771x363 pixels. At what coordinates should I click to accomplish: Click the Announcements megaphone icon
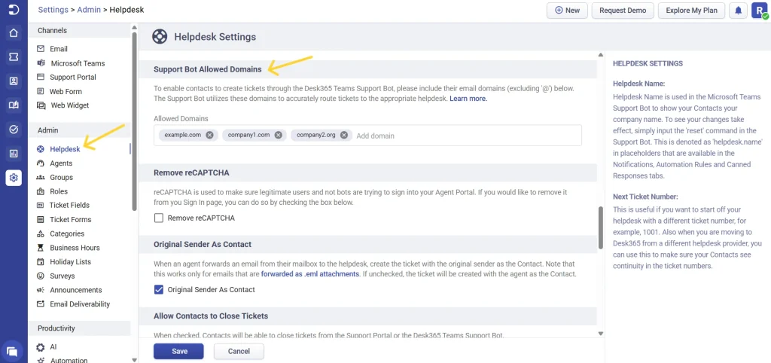tap(41, 290)
